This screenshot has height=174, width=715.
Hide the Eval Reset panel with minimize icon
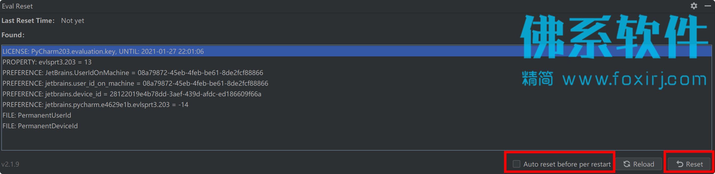[x=708, y=6]
